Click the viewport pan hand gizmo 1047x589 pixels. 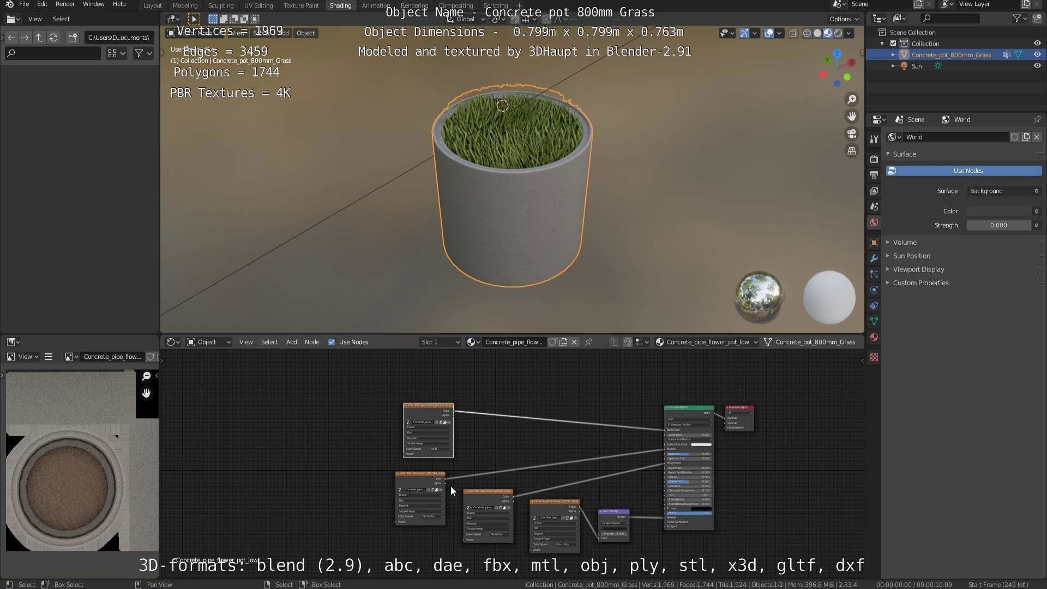tap(852, 116)
